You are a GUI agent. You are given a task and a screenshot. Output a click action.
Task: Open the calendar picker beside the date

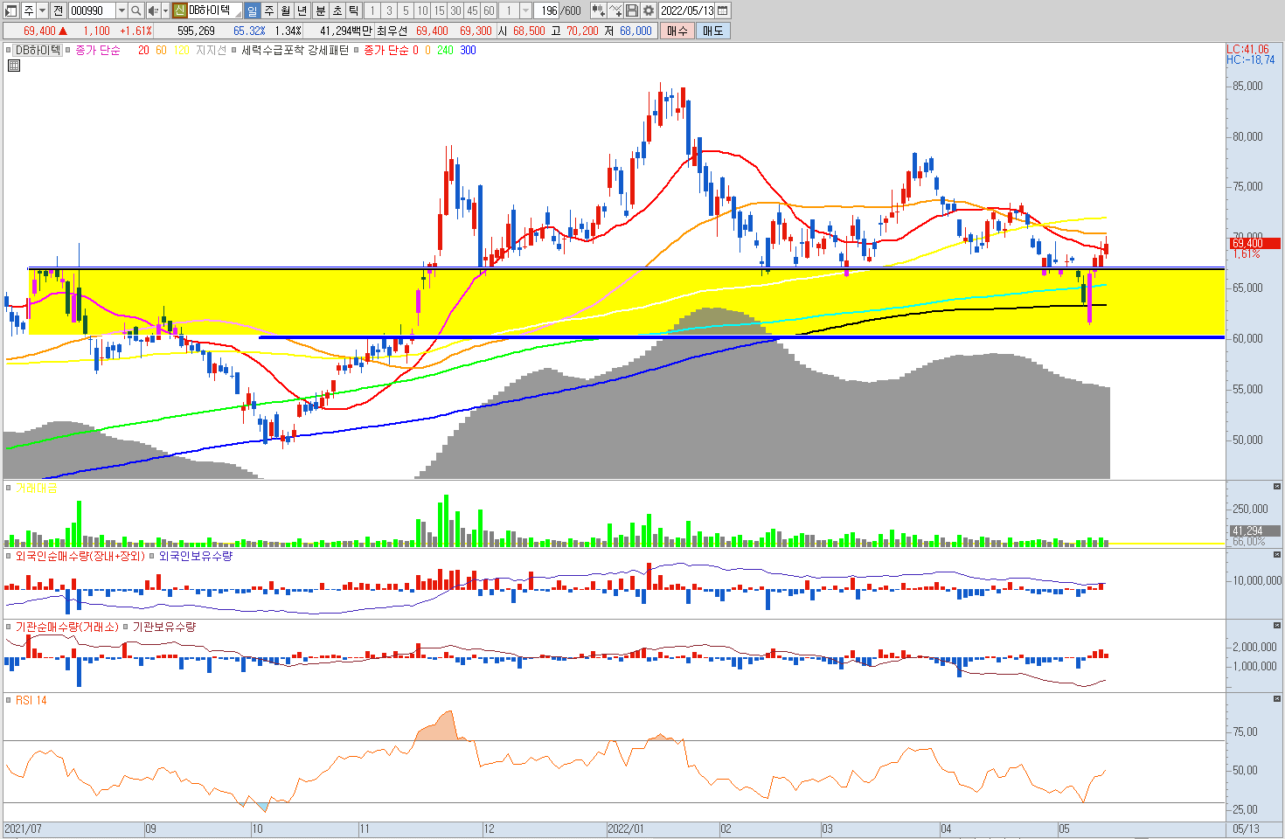coord(723,10)
